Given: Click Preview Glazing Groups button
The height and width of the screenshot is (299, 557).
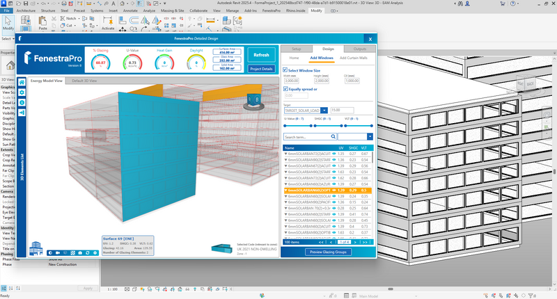Looking at the screenshot, I should 328,252.
